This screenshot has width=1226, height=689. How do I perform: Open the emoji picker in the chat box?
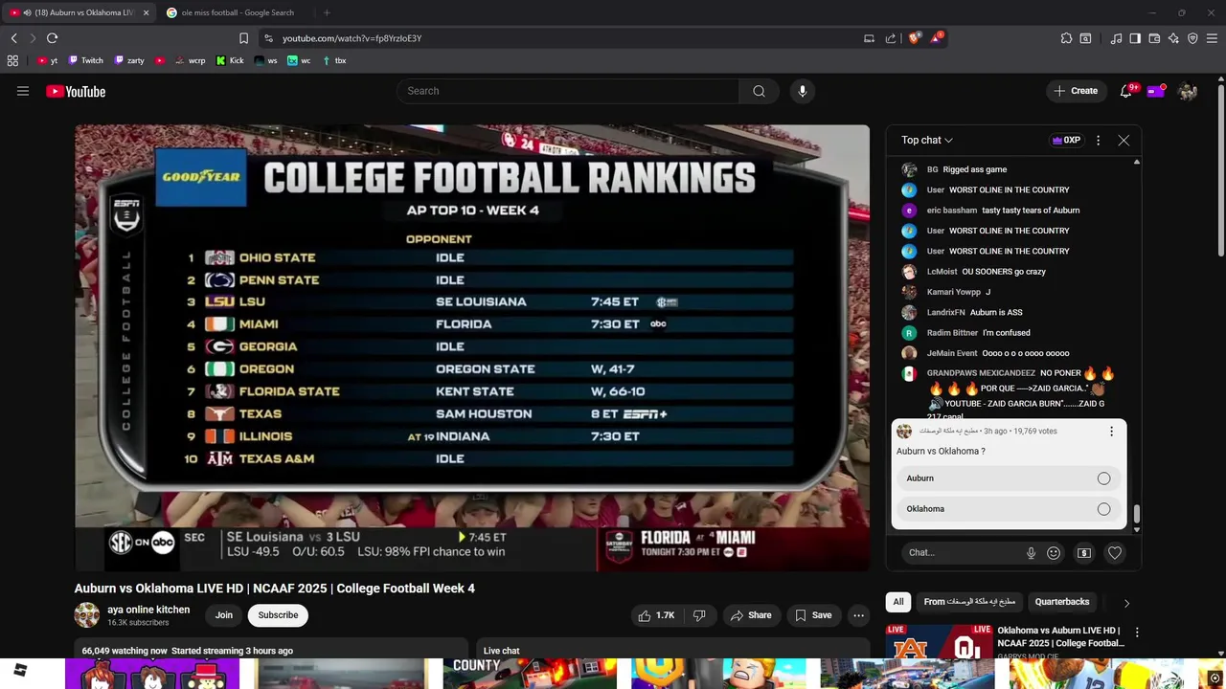[x=1054, y=552]
